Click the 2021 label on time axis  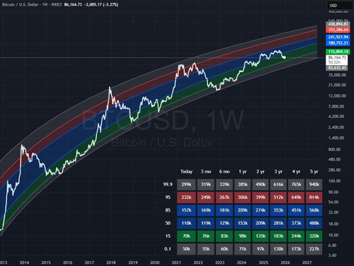(x=176, y=262)
